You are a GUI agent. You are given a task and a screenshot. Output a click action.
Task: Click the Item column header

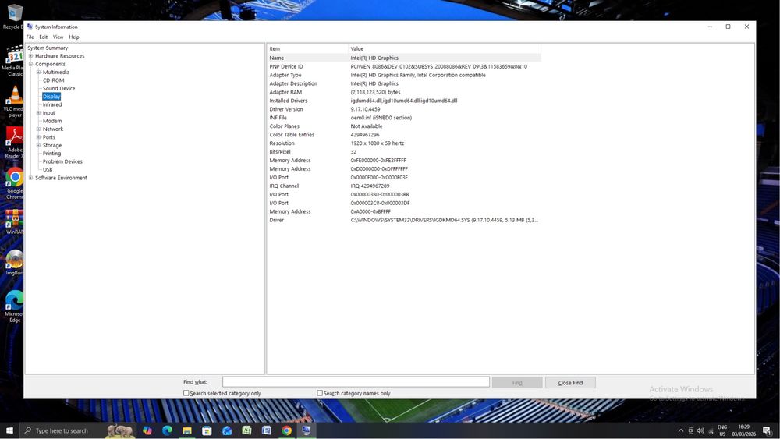308,48
